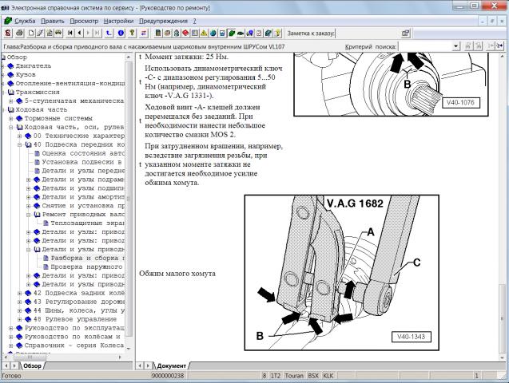Click the Критерий поиска input field
The image size is (509, 383).
coord(425,46)
